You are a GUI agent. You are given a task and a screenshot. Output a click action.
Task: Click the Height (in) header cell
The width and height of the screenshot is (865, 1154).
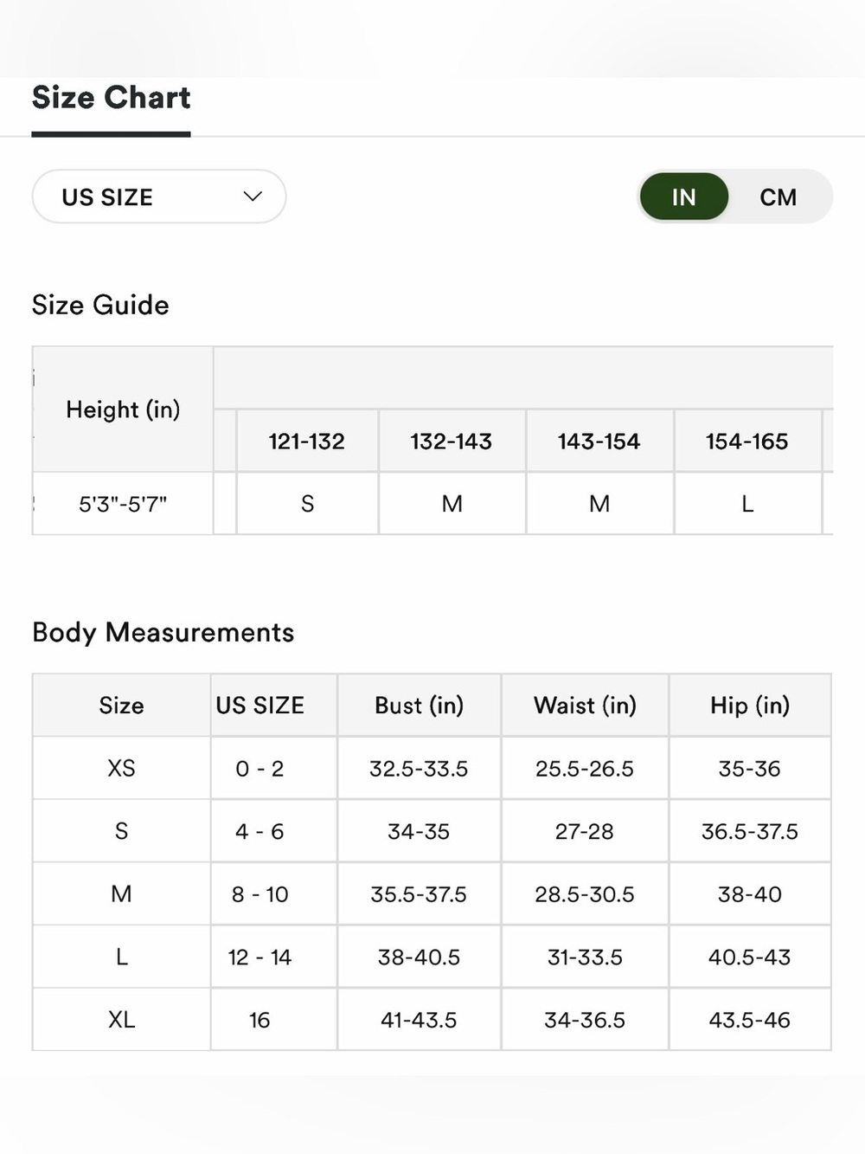click(123, 409)
